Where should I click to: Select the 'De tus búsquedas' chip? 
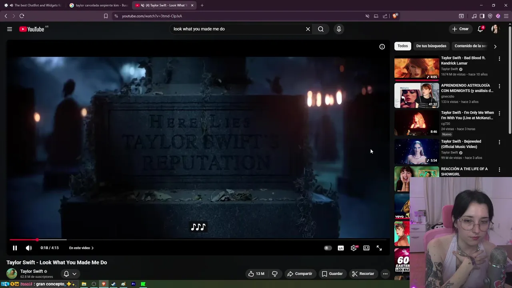point(431,46)
